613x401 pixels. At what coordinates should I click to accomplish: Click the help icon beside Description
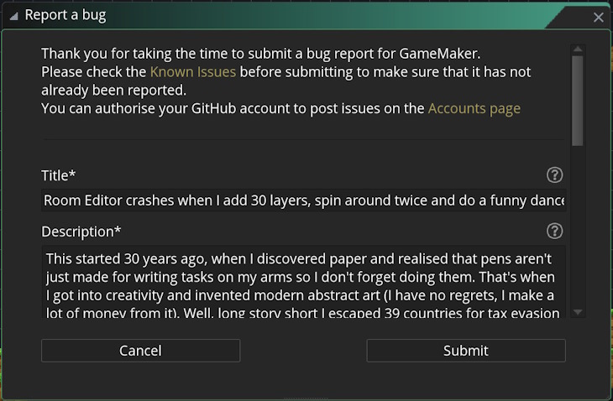click(554, 231)
